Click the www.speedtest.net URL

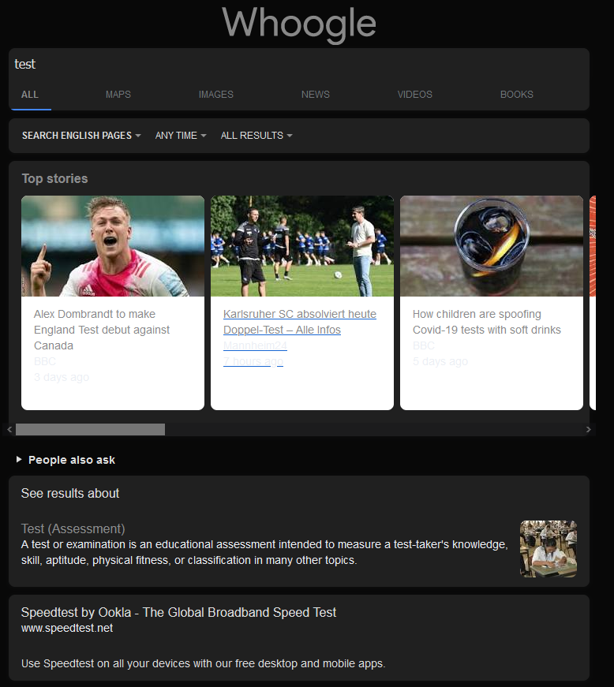click(66, 628)
